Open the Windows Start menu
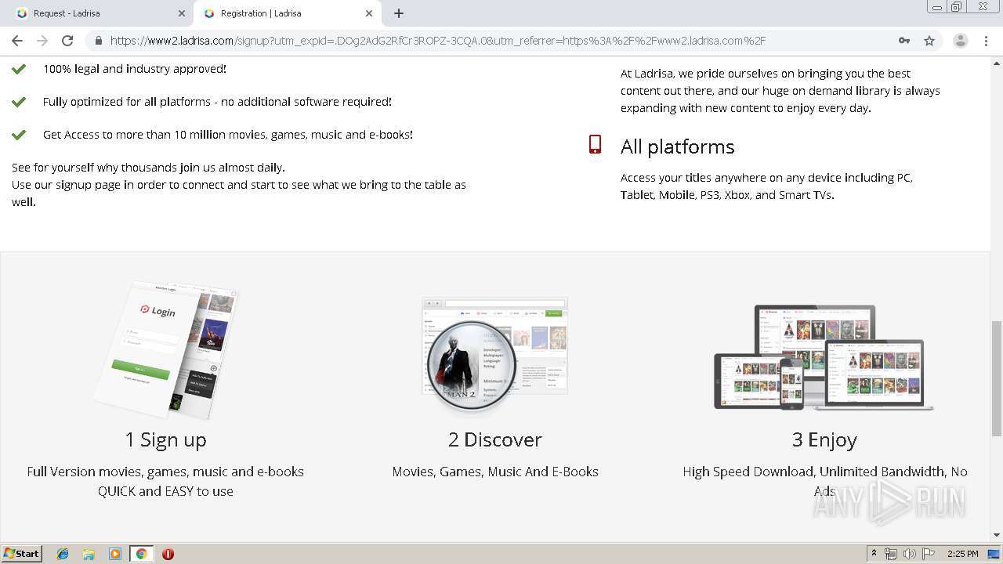This screenshot has height=564, width=1003. click(22, 553)
